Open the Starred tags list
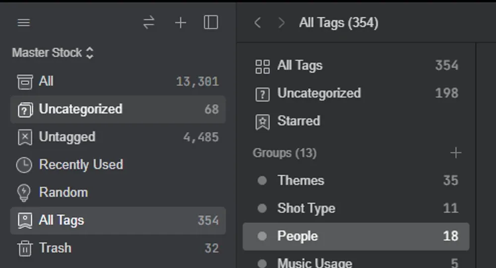 tap(356, 121)
